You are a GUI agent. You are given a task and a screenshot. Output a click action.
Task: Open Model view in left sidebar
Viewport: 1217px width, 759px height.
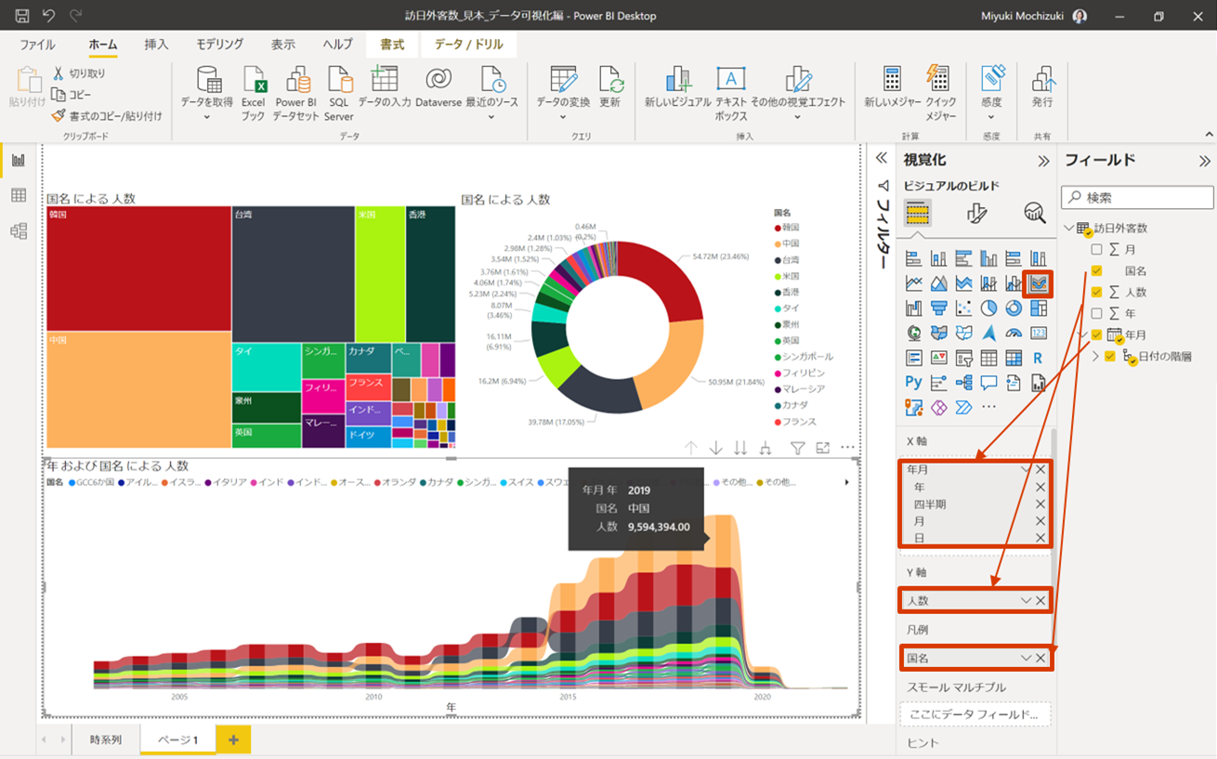tap(19, 231)
